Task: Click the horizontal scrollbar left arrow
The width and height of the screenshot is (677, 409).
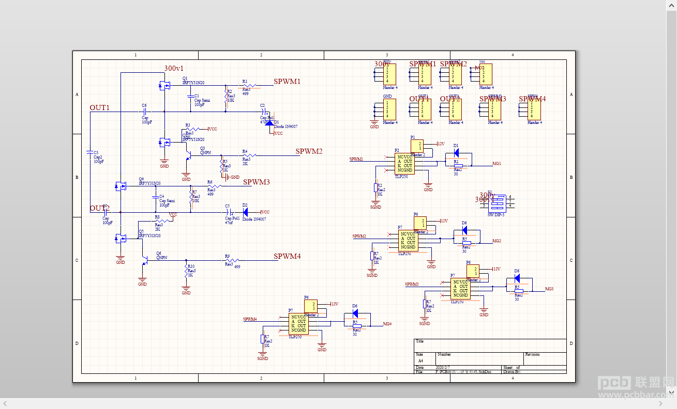Action: (5, 403)
